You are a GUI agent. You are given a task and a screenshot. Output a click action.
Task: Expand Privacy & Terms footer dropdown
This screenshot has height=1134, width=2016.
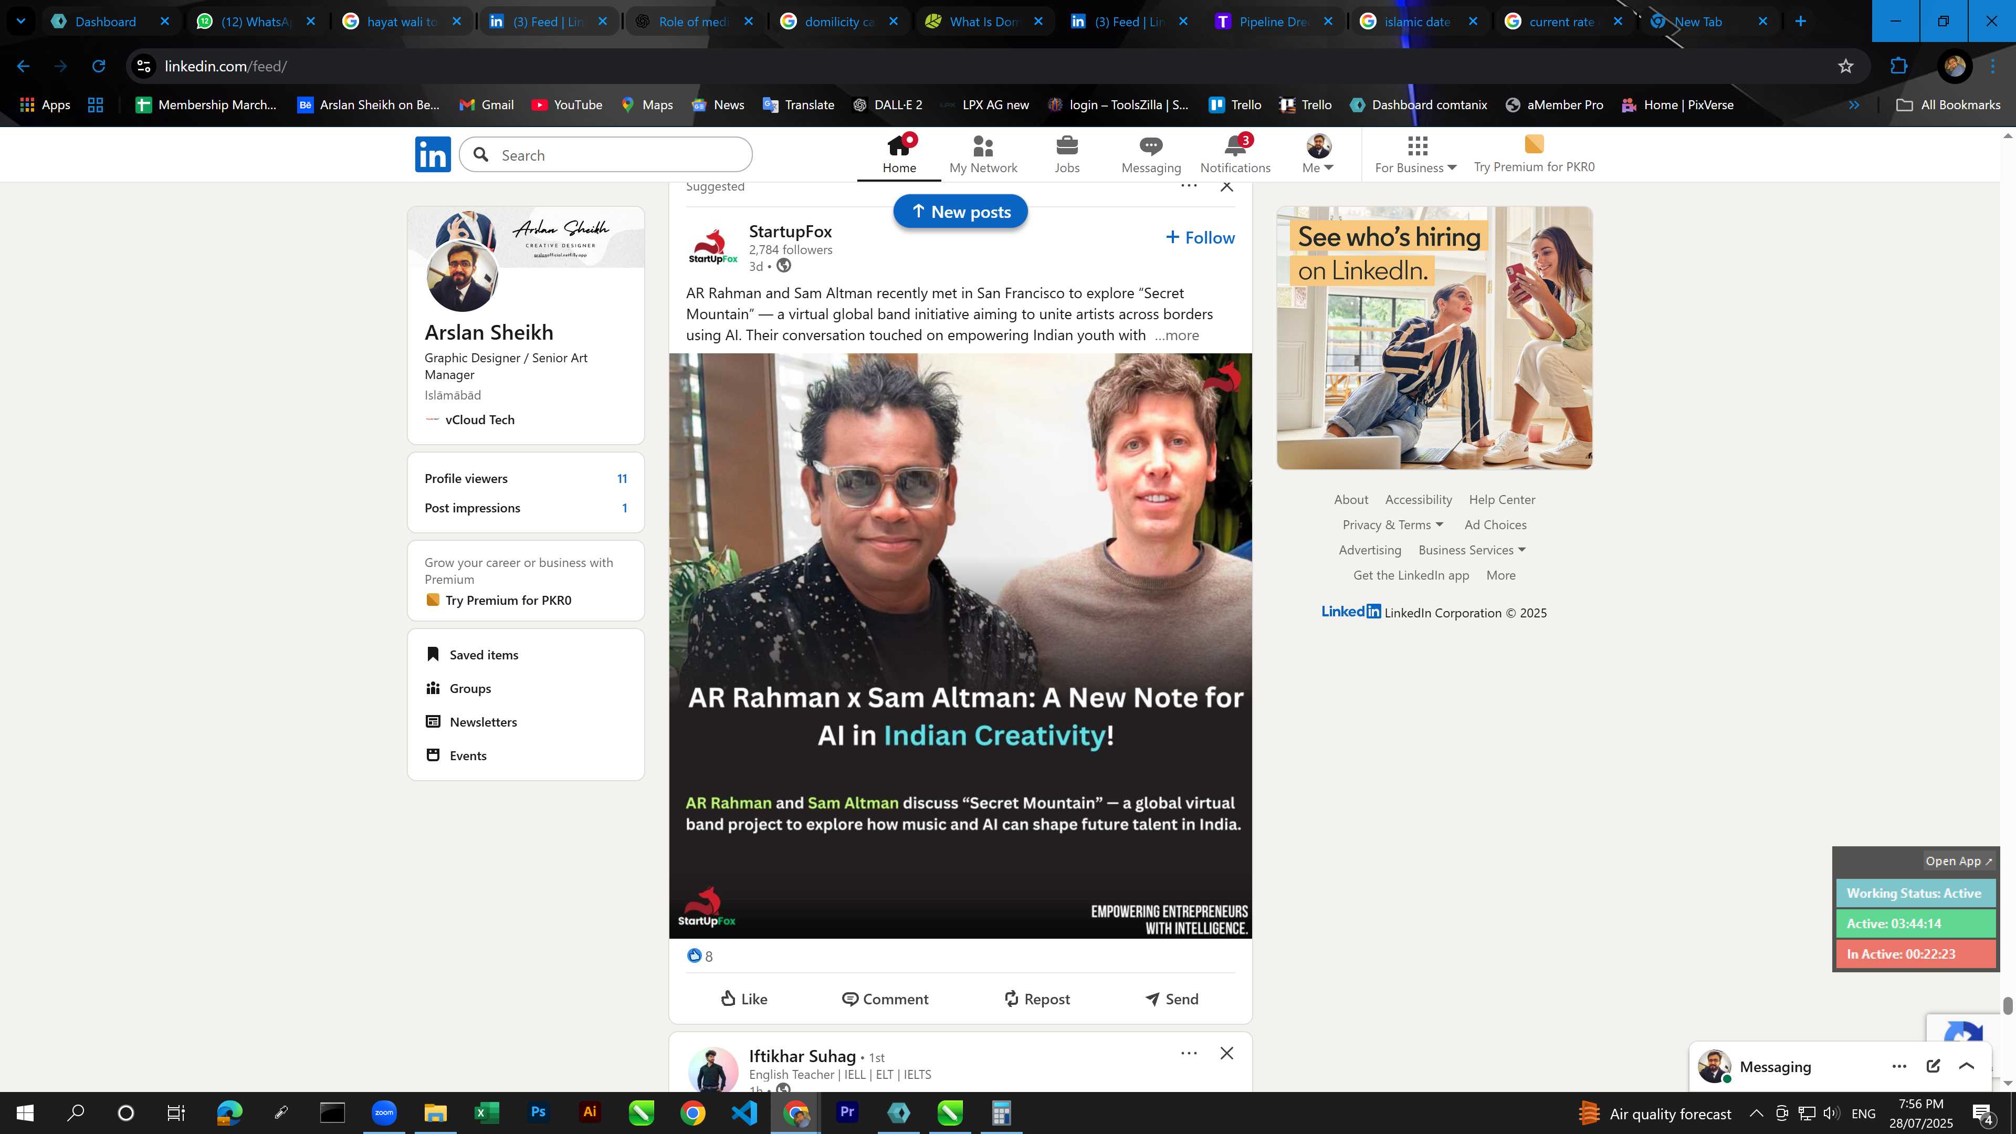click(1392, 524)
